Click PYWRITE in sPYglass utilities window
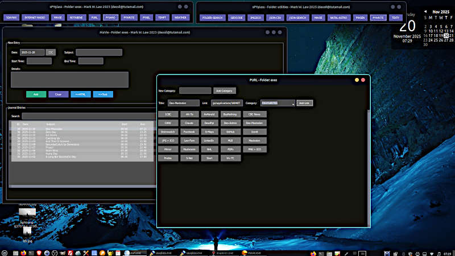Image resolution: width=455 pixels, height=256 pixels. [x=378, y=18]
